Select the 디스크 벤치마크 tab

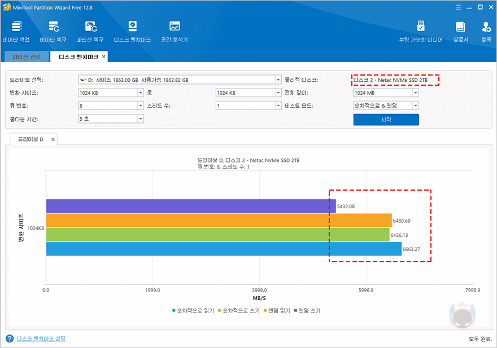click(x=79, y=56)
